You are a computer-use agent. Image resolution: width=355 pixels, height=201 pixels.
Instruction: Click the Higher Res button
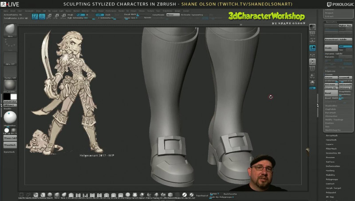click(345, 26)
